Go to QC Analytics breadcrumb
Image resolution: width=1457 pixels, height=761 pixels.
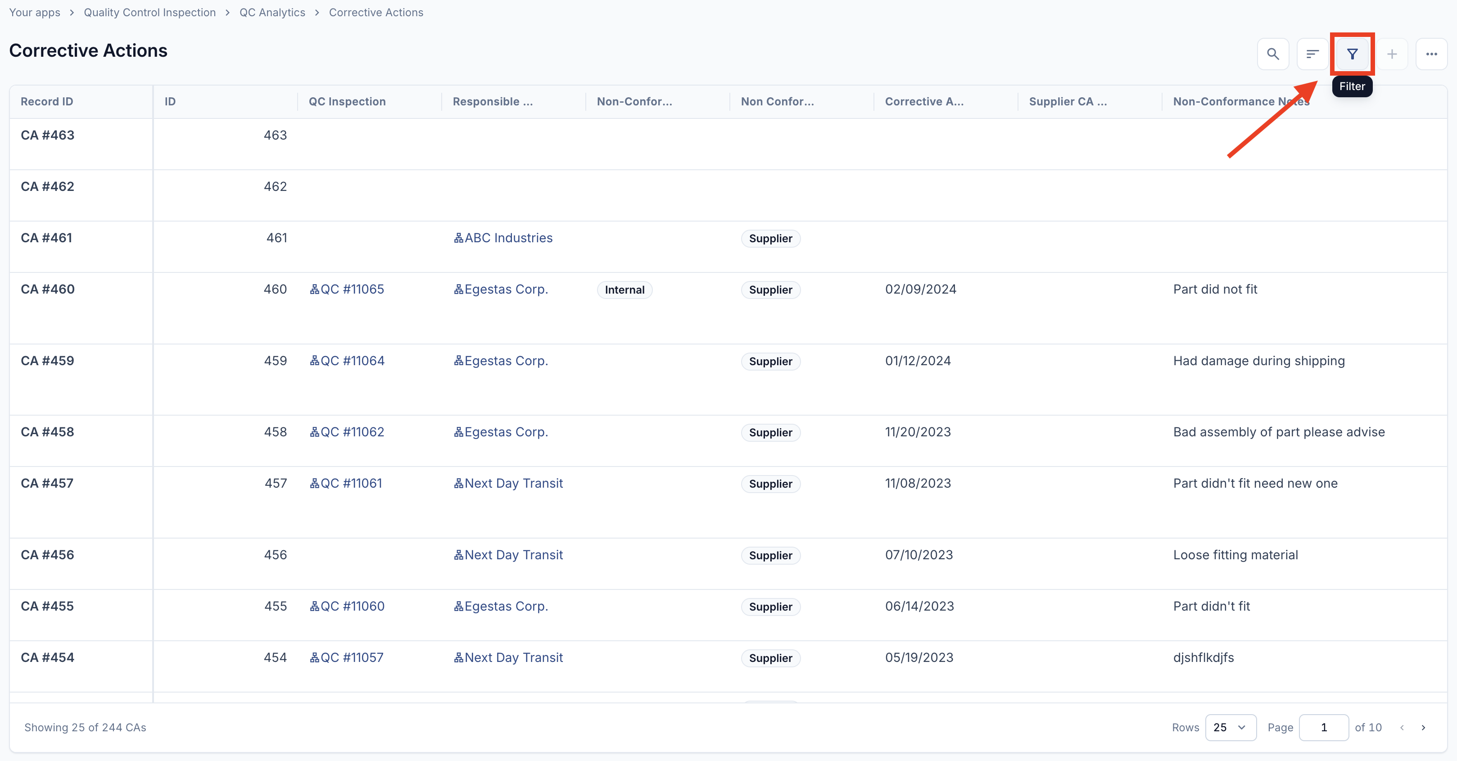point(272,13)
